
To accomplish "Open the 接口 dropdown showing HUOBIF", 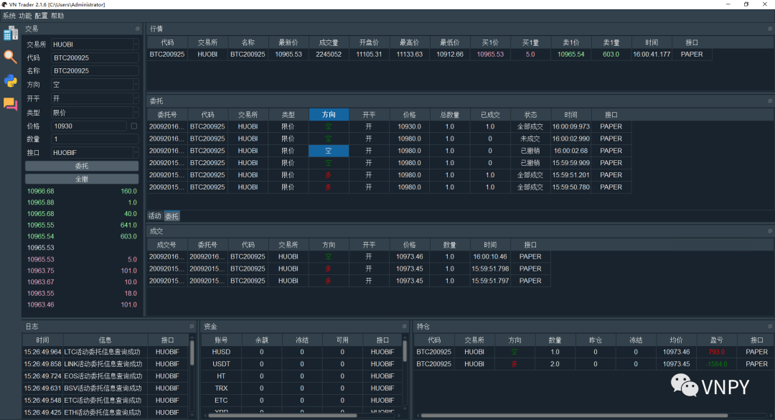I will (x=95, y=152).
